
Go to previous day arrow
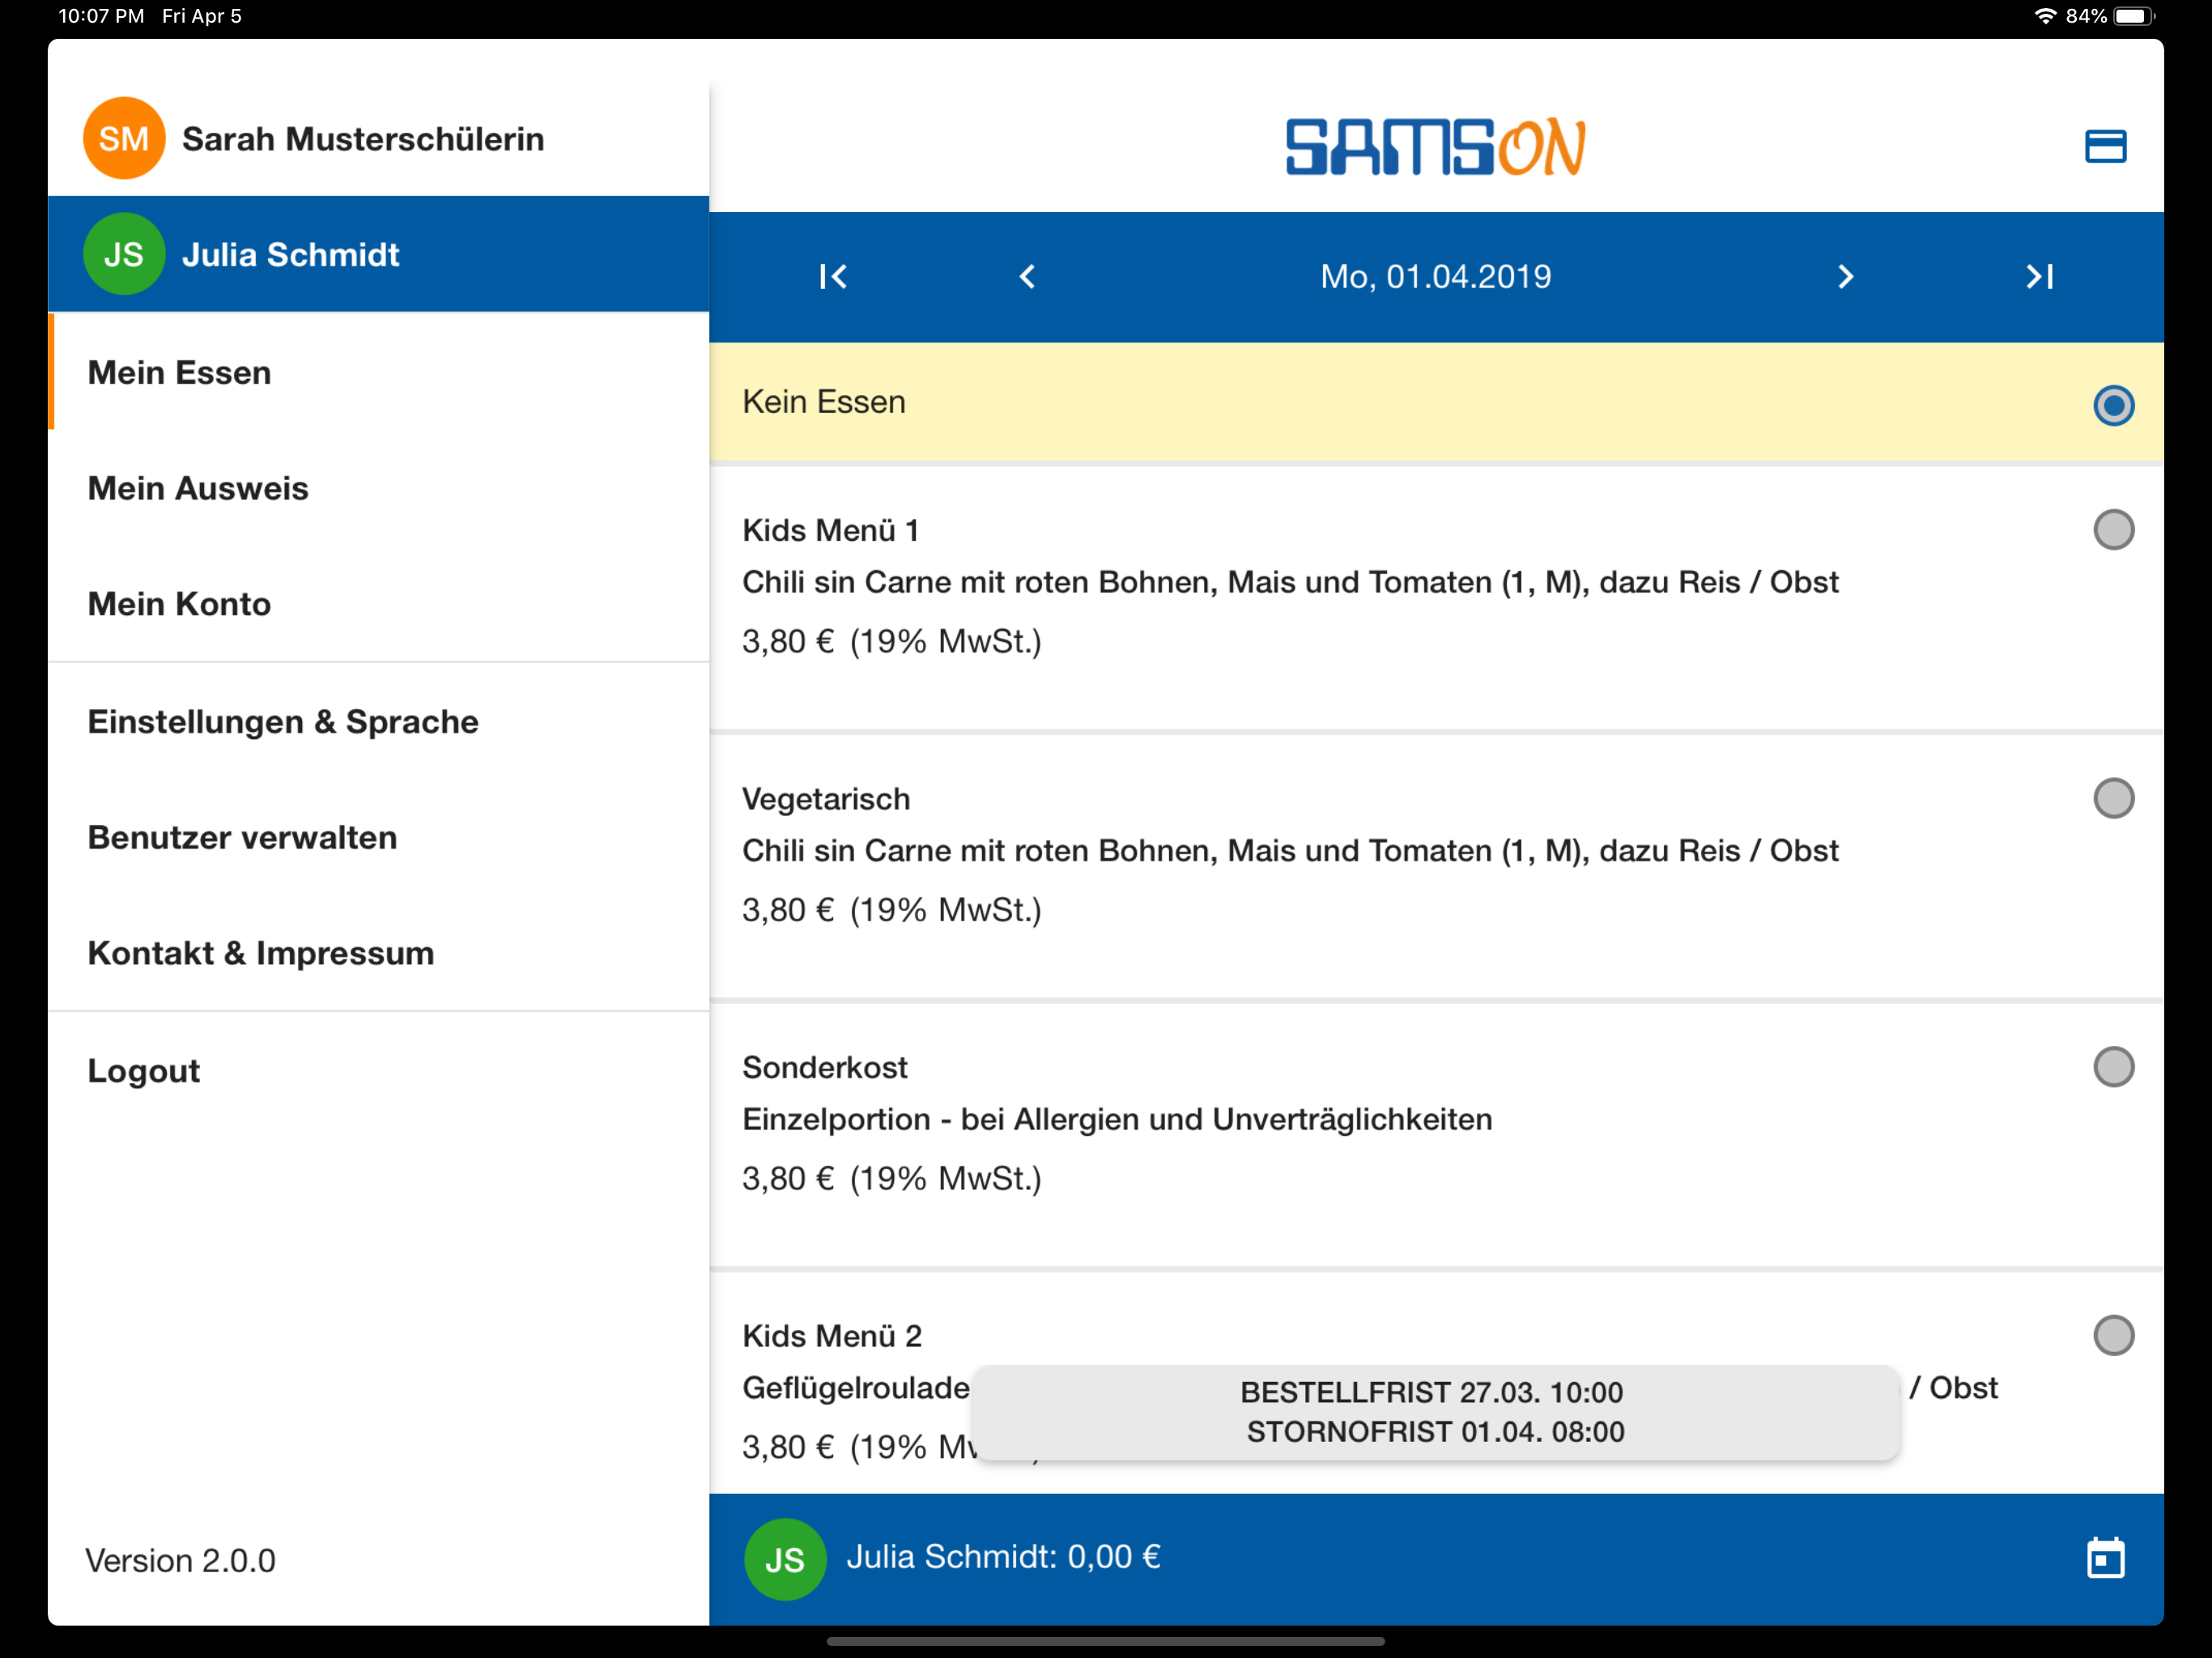[x=1027, y=277]
